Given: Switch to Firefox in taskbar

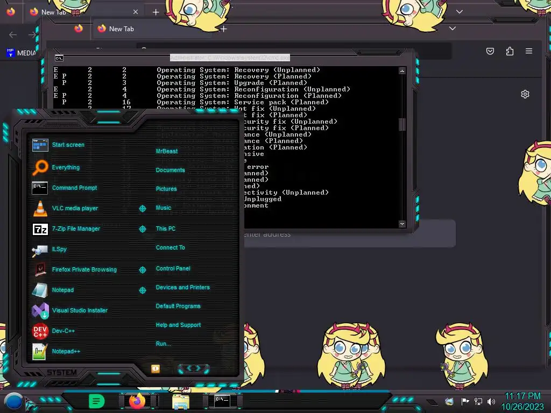Looking at the screenshot, I should (137, 401).
